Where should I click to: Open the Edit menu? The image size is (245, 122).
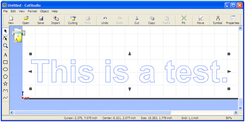point(13,11)
